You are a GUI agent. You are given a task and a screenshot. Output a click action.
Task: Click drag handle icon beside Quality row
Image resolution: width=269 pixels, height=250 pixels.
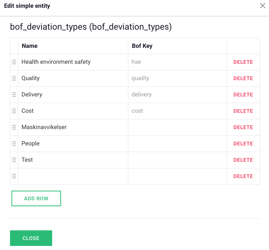[x=14, y=78]
